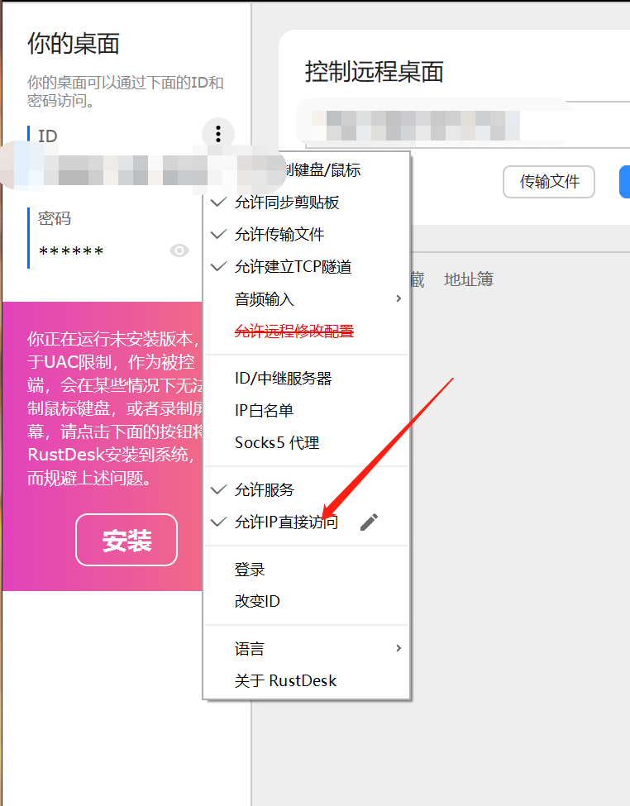Click the 安装 button
Screen dimensions: 630x806
coord(126,540)
